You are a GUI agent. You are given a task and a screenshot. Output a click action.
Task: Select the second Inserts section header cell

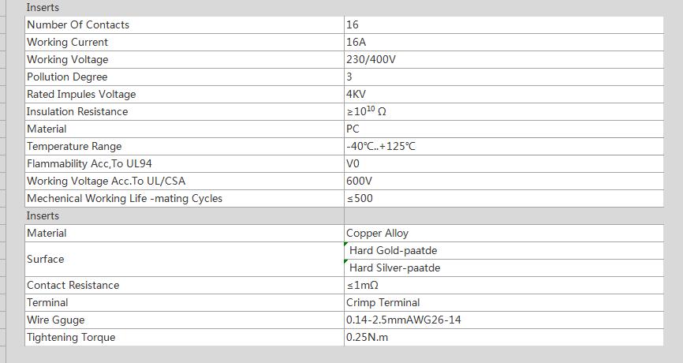click(185, 216)
